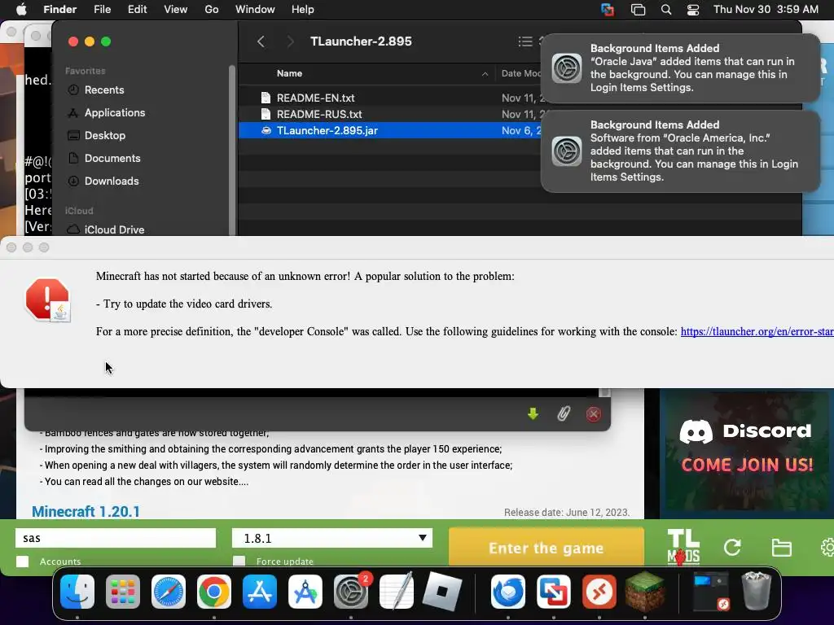Image resolution: width=834 pixels, height=625 pixels.
Task: Open Documents in Finder sidebar
Action: tap(112, 159)
